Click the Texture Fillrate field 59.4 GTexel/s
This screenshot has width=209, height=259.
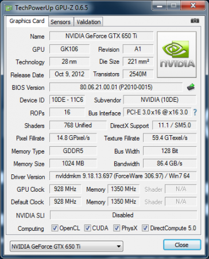170,138
